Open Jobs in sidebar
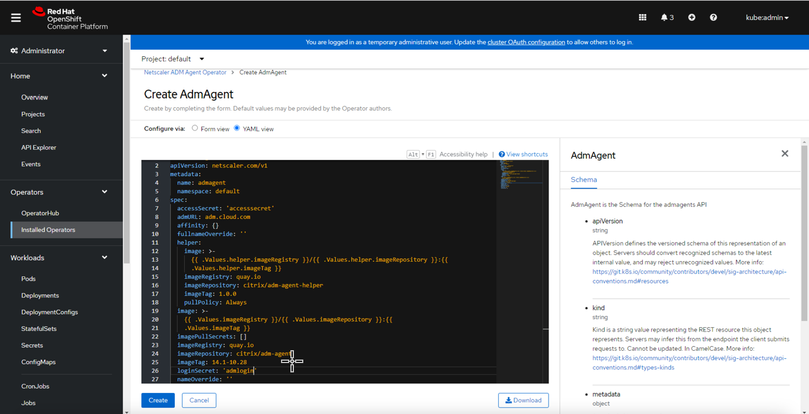Viewport: 809px width, 414px height. click(x=28, y=403)
